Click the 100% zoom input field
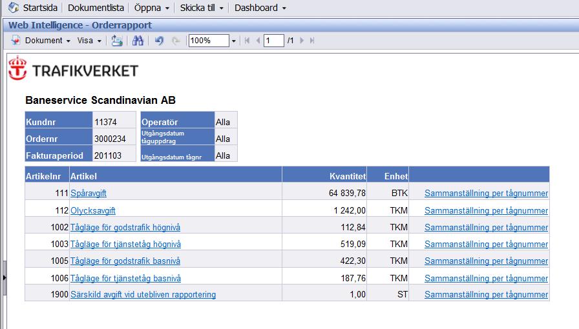Viewport: 579px width, 329px height. pos(209,41)
